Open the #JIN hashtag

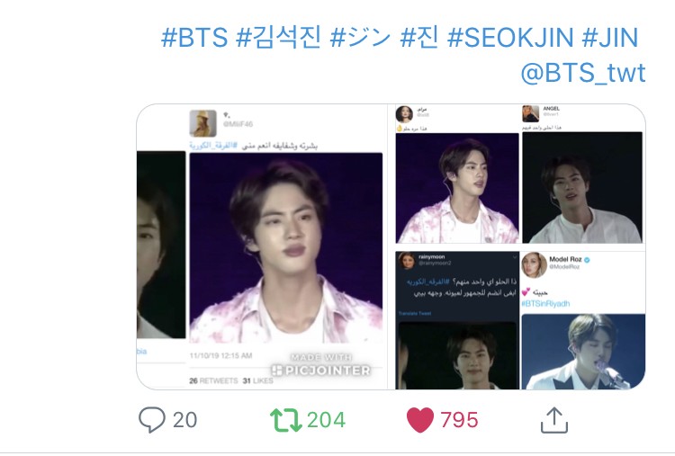click(610, 38)
